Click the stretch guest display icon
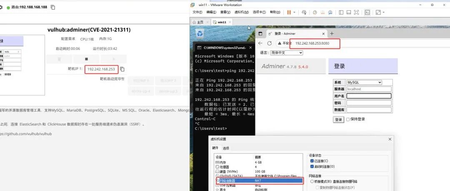The image size is (450, 191). (378, 12)
